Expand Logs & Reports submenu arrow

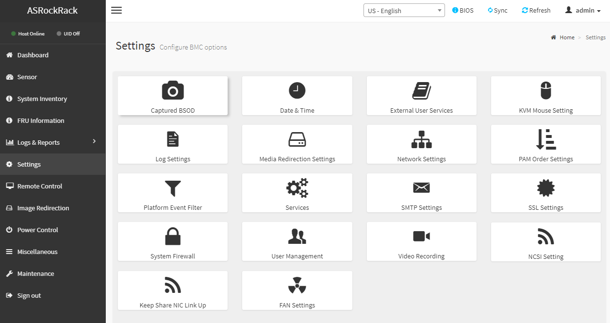tap(94, 141)
